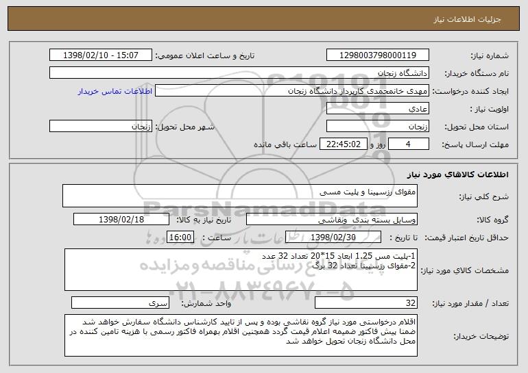Viewport: 528px width, 373px height.
Task: Click the label شماره نیاز
Action: click(490, 55)
